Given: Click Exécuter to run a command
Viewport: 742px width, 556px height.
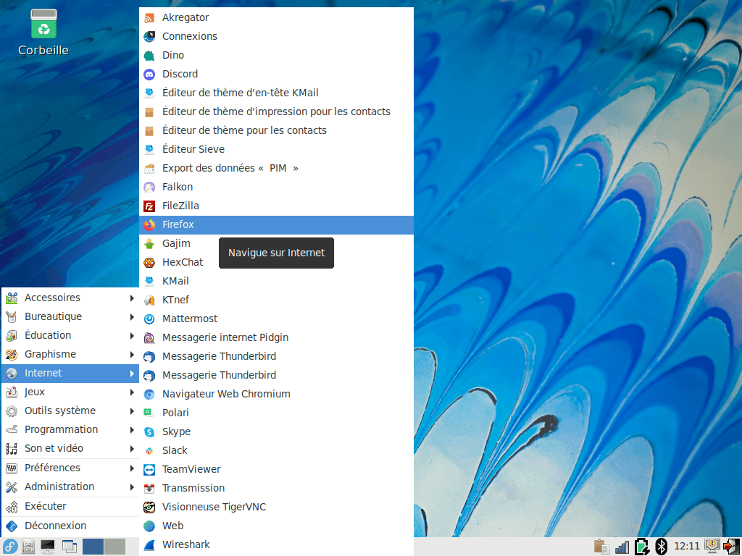Looking at the screenshot, I should [70, 506].
